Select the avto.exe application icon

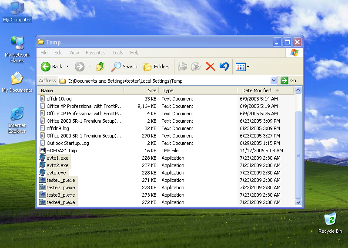pos(42,172)
